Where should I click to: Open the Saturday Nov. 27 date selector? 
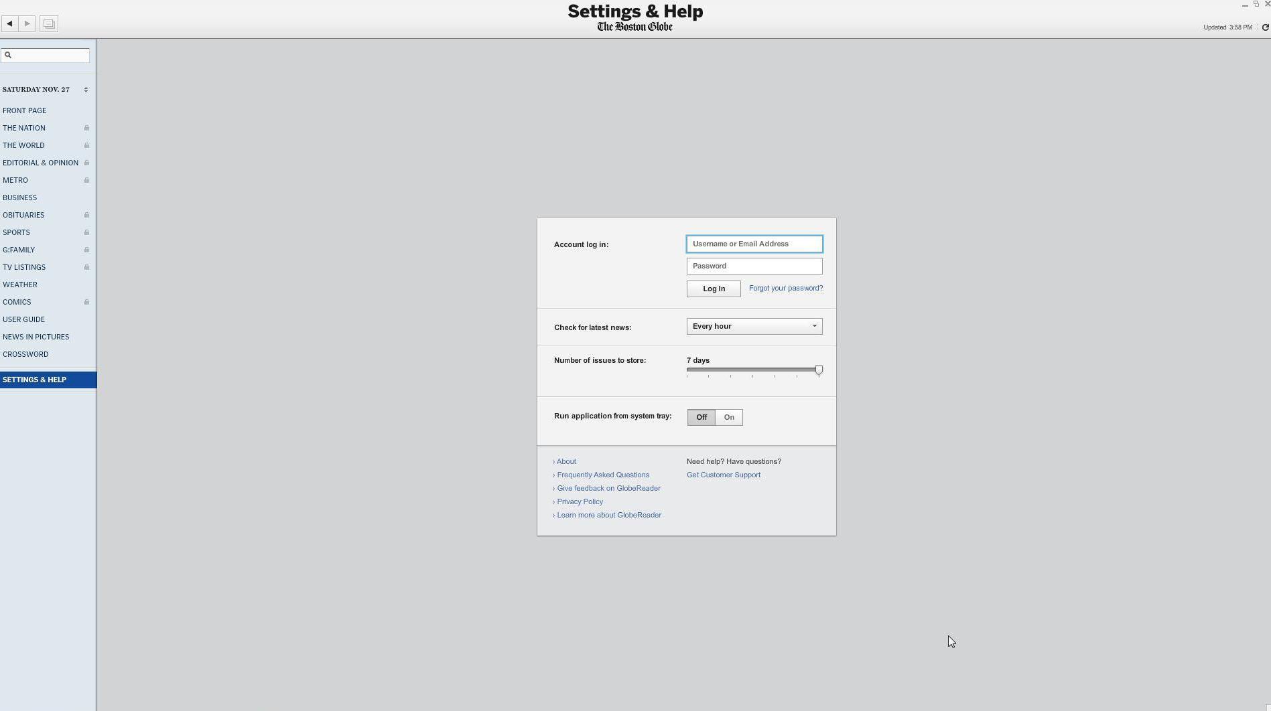click(45, 89)
